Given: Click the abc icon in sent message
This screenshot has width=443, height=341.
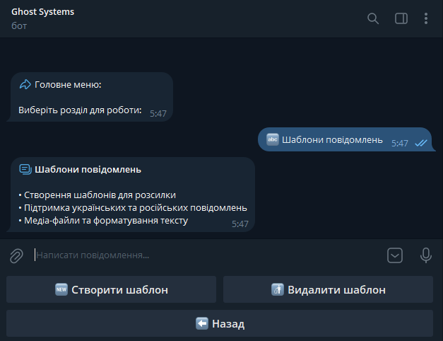Looking at the screenshot, I should pyautogui.click(x=272, y=139).
